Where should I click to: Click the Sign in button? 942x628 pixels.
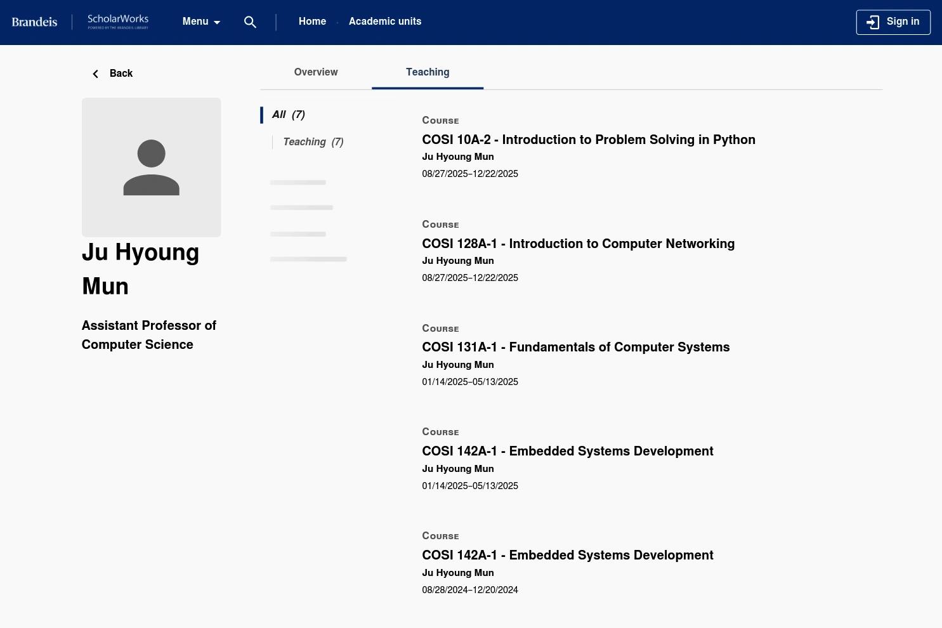pyautogui.click(x=893, y=22)
